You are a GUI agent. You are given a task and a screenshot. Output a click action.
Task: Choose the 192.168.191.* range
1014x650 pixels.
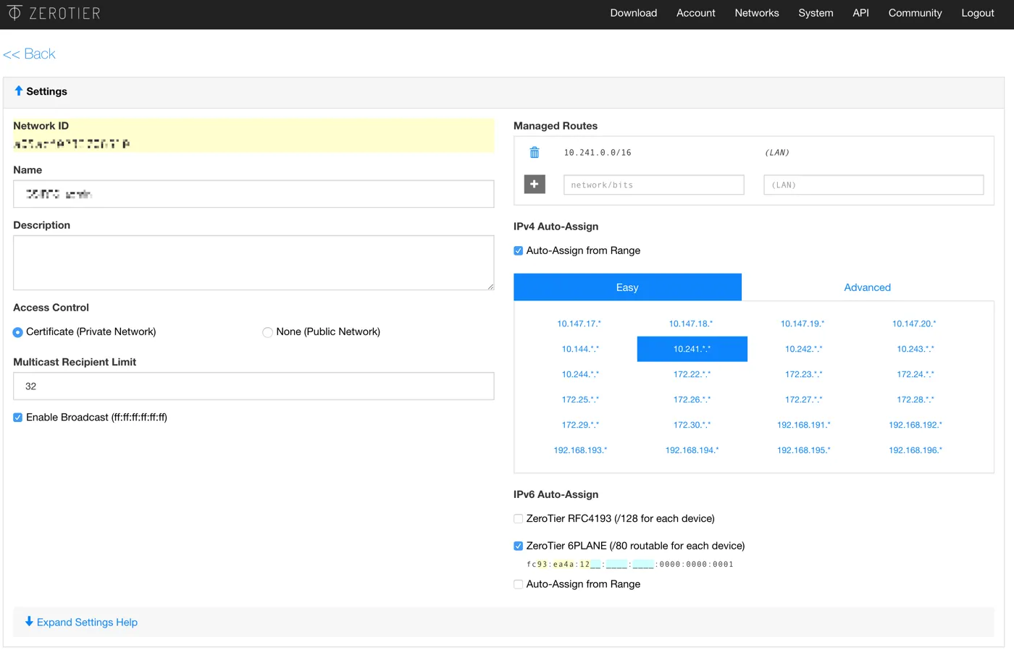803,425
